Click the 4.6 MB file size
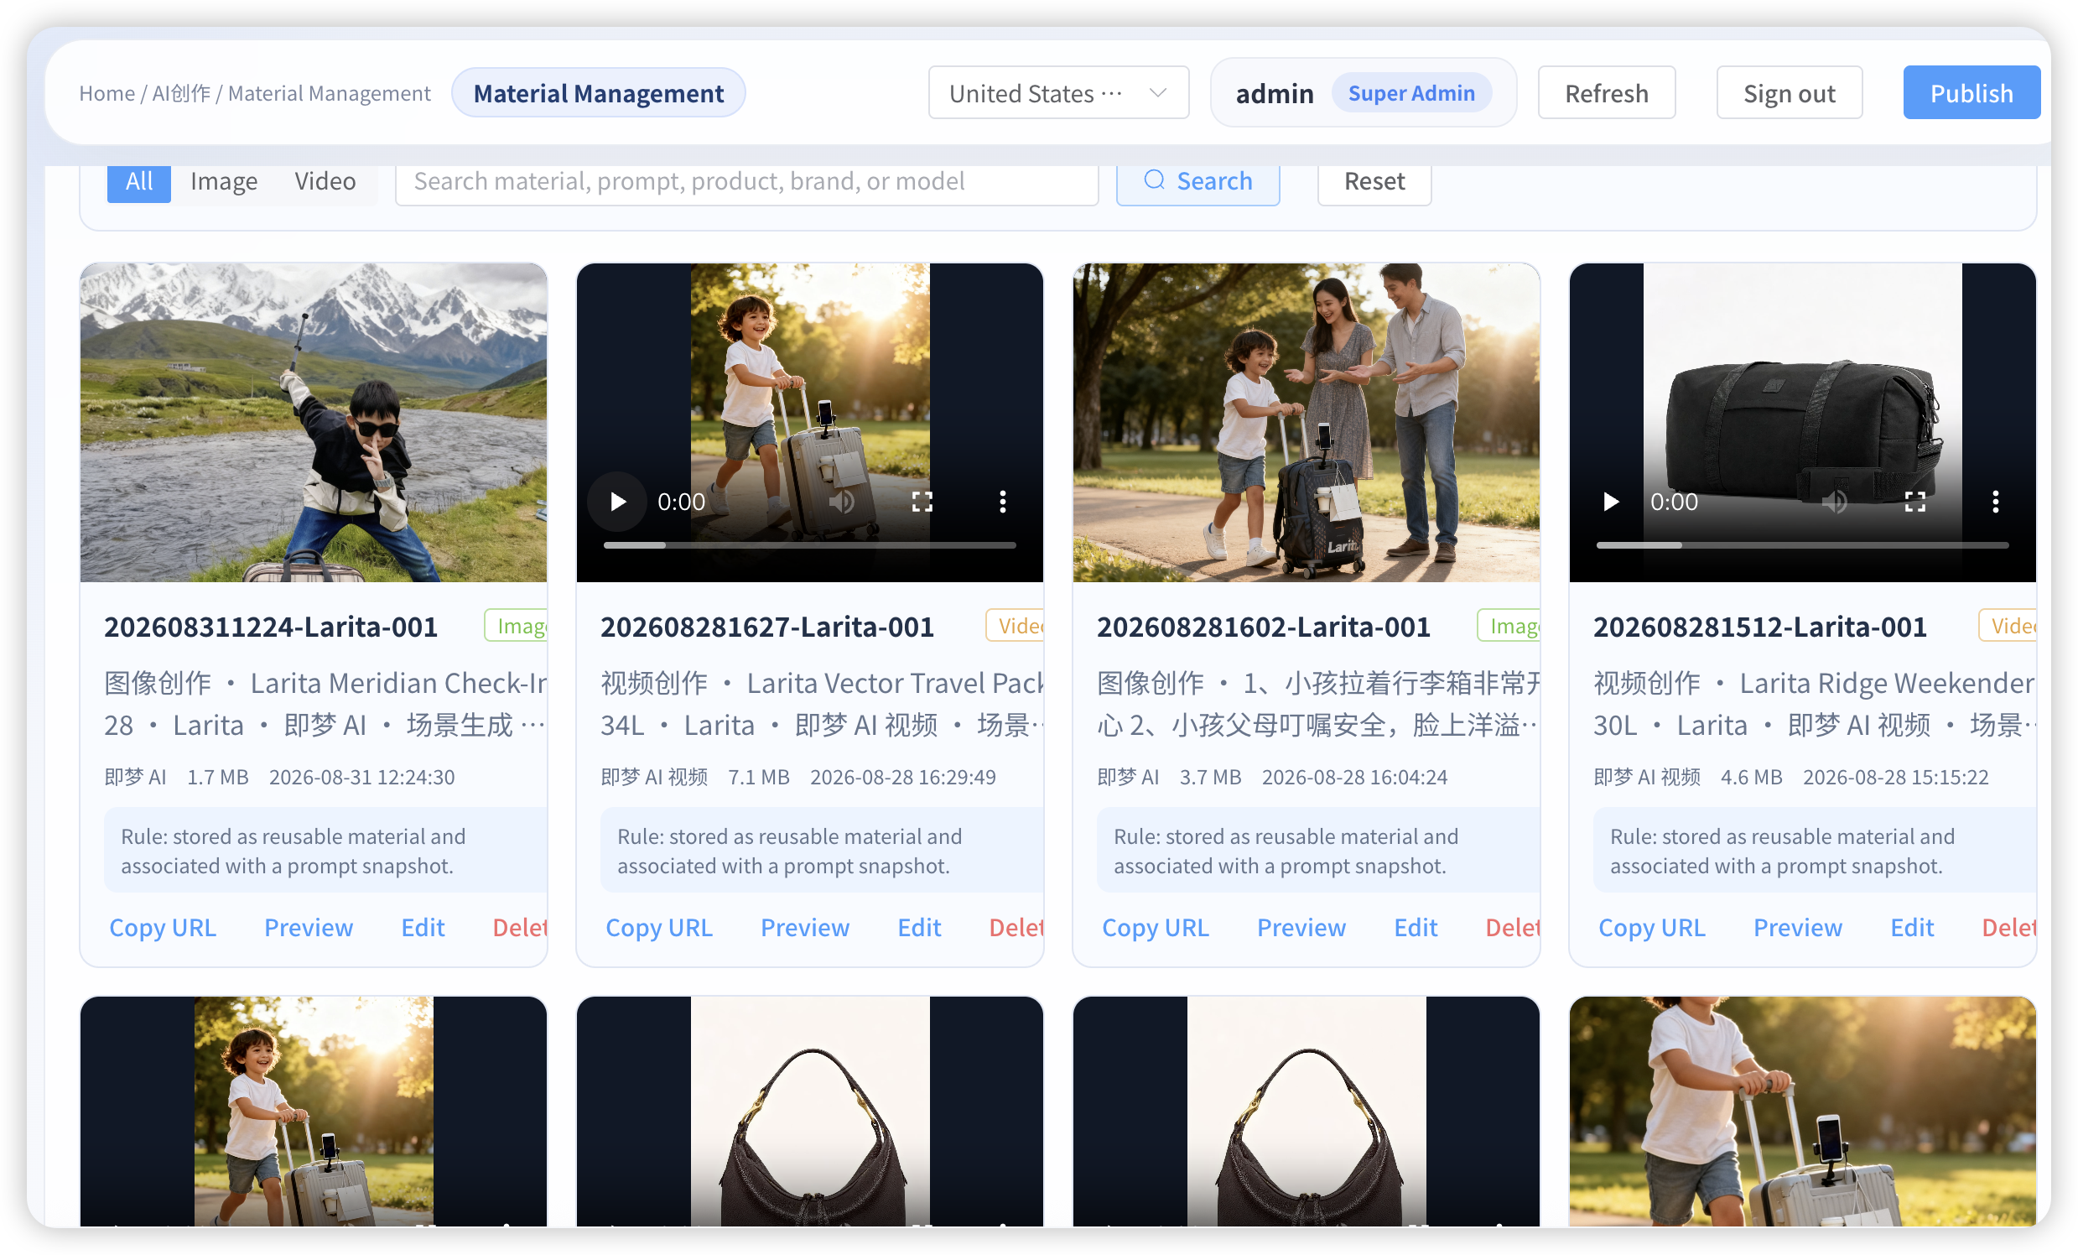Image resolution: width=2078 pixels, height=1255 pixels. pos(1752,777)
